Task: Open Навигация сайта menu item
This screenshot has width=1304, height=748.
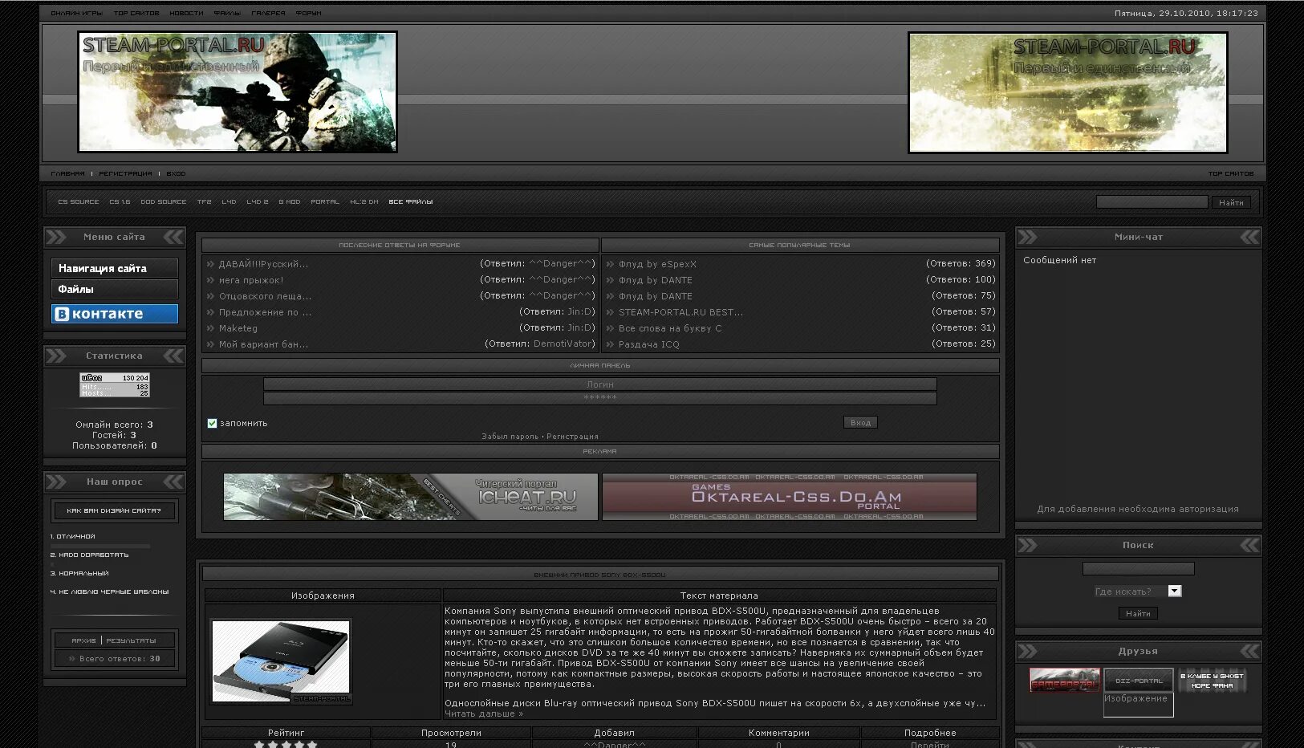Action: point(115,268)
